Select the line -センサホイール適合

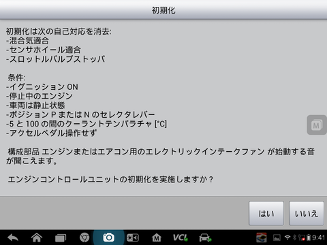point(44,50)
